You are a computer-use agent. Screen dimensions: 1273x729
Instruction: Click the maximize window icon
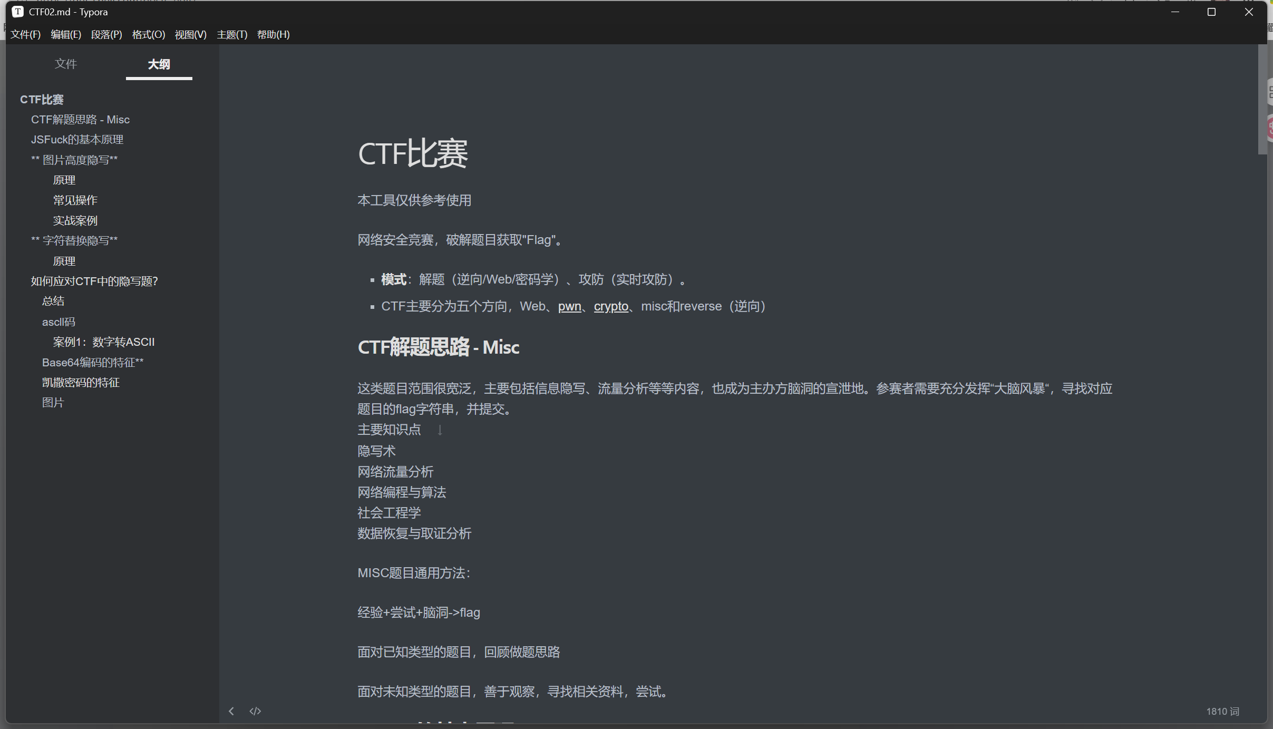1211,12
